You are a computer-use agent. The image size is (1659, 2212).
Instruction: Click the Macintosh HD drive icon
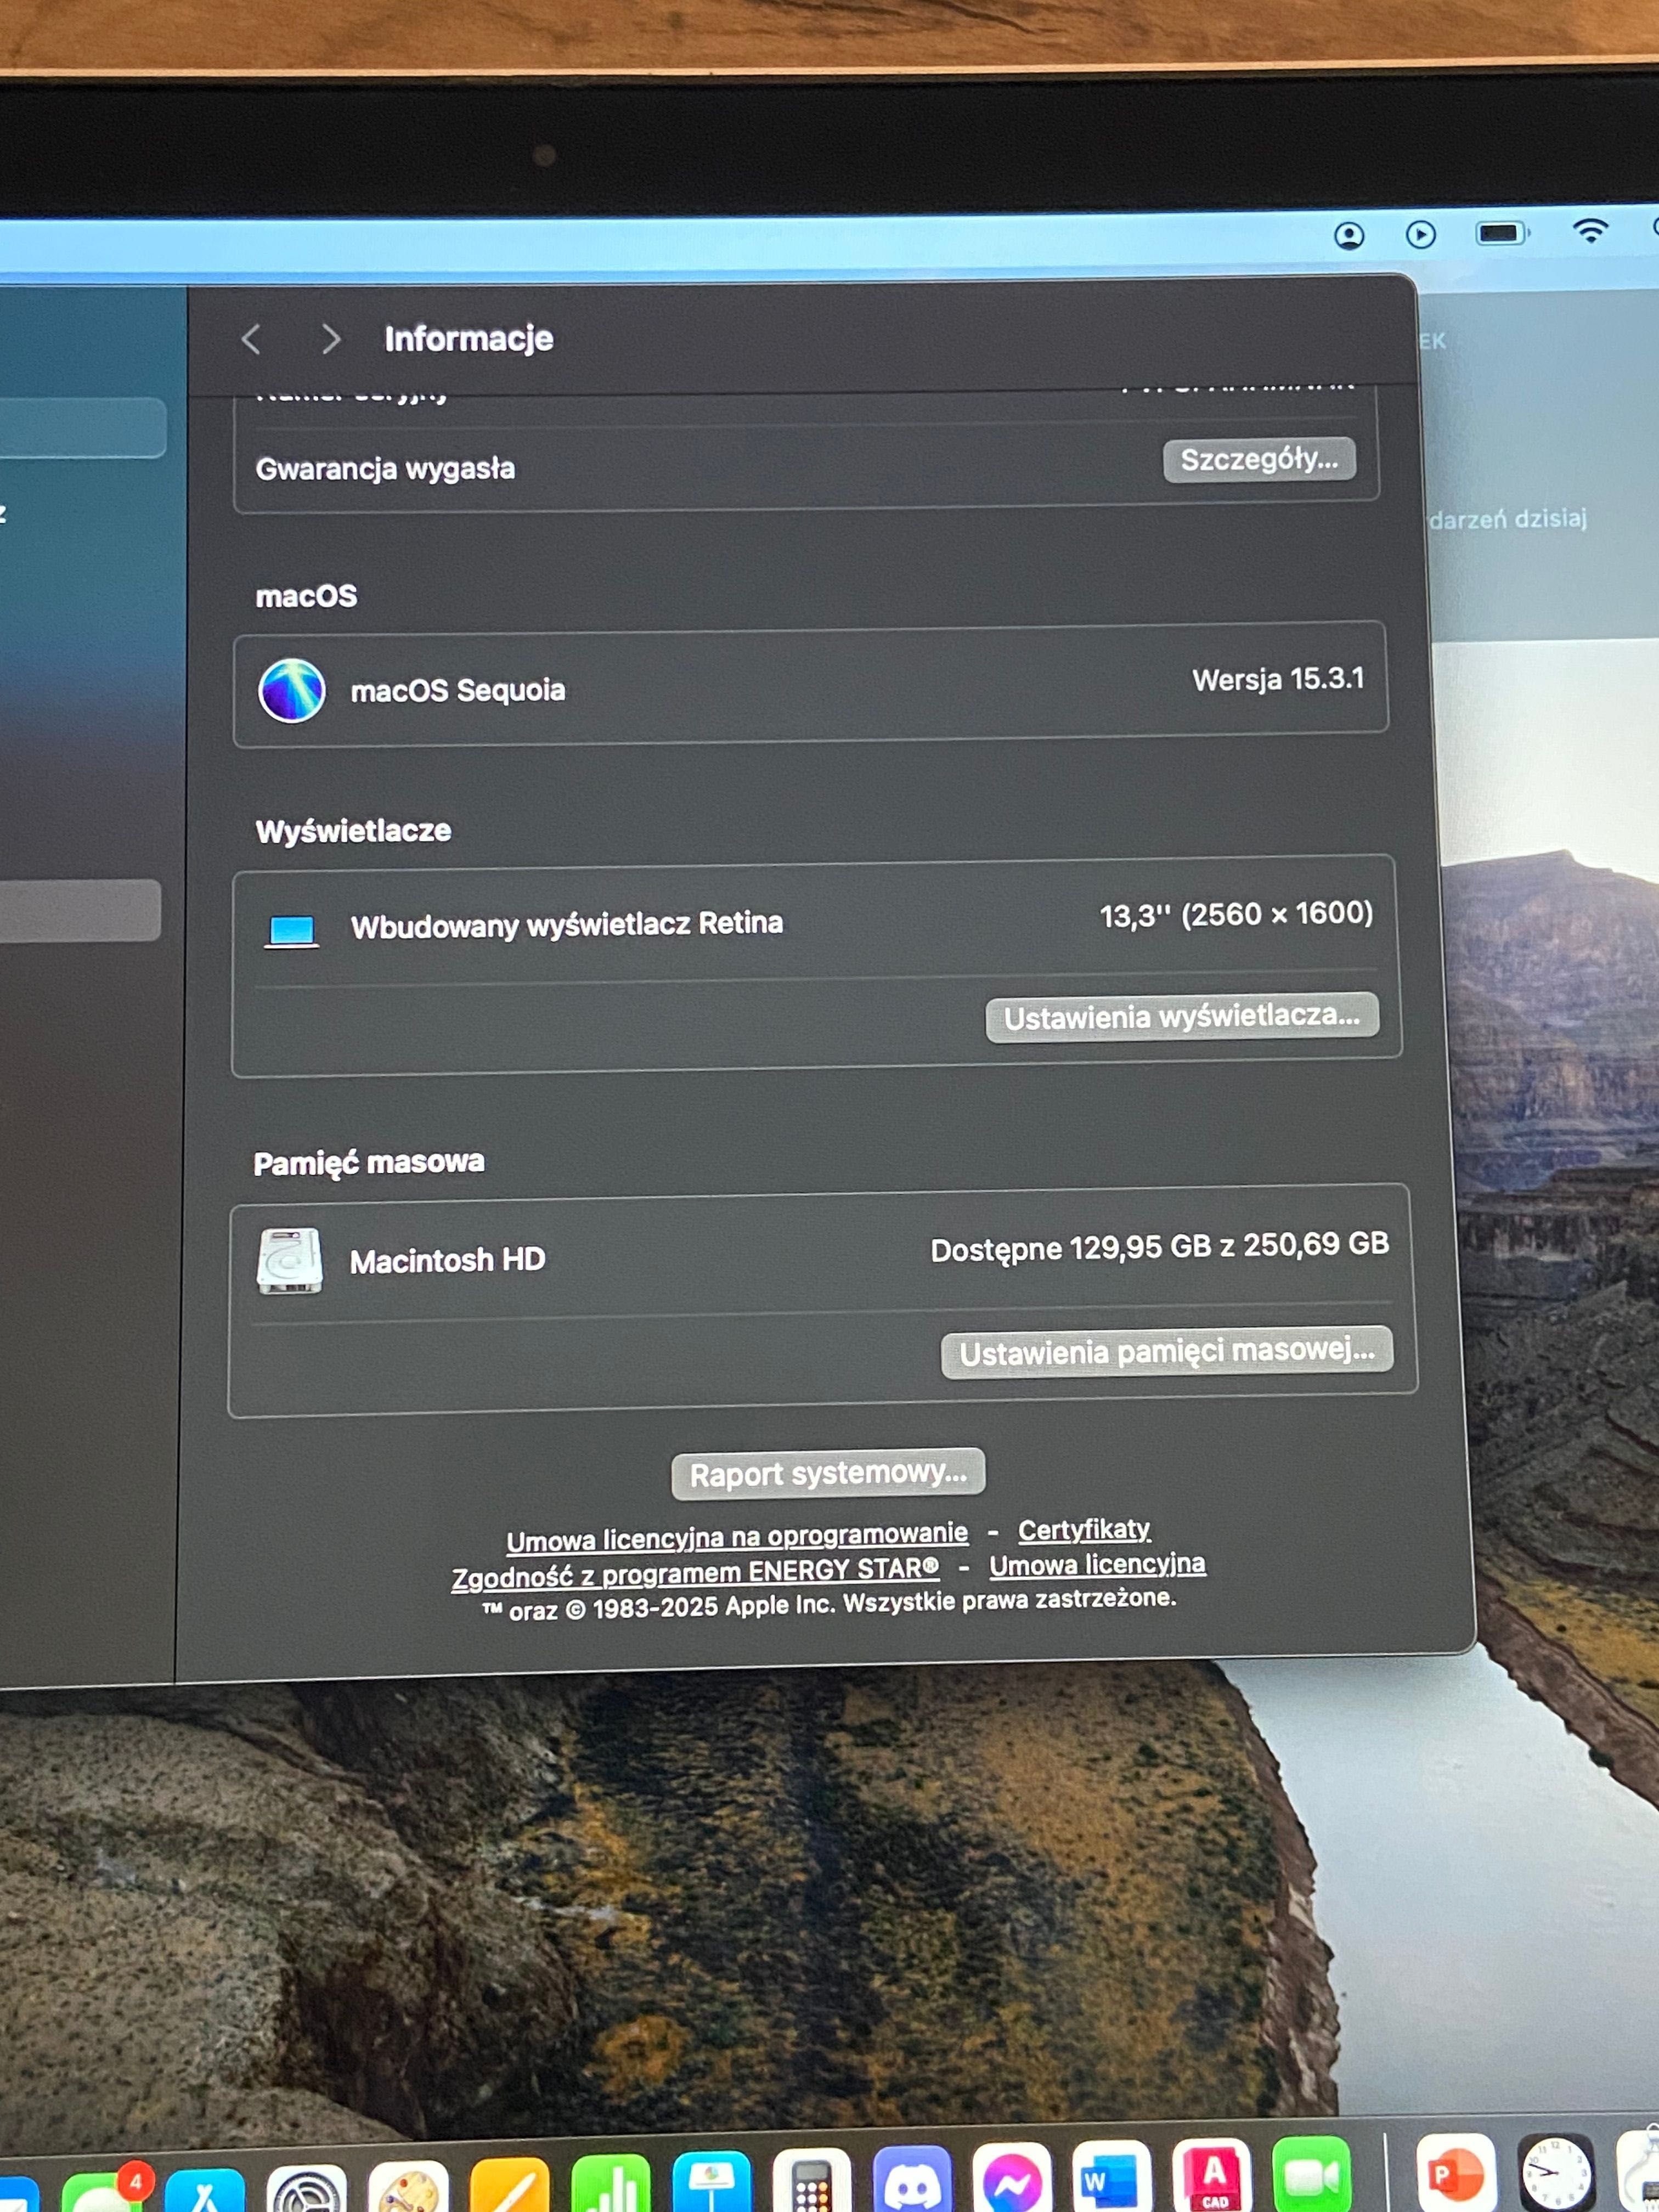coord(289,1260)
